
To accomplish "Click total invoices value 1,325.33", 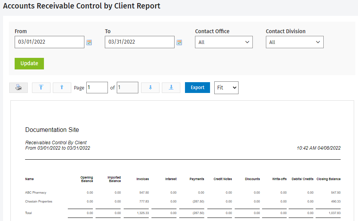I will [x=143, y=213].
